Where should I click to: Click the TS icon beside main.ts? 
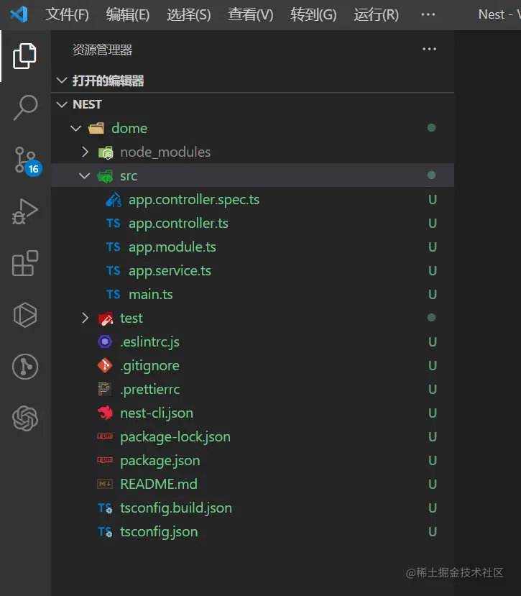114,295
